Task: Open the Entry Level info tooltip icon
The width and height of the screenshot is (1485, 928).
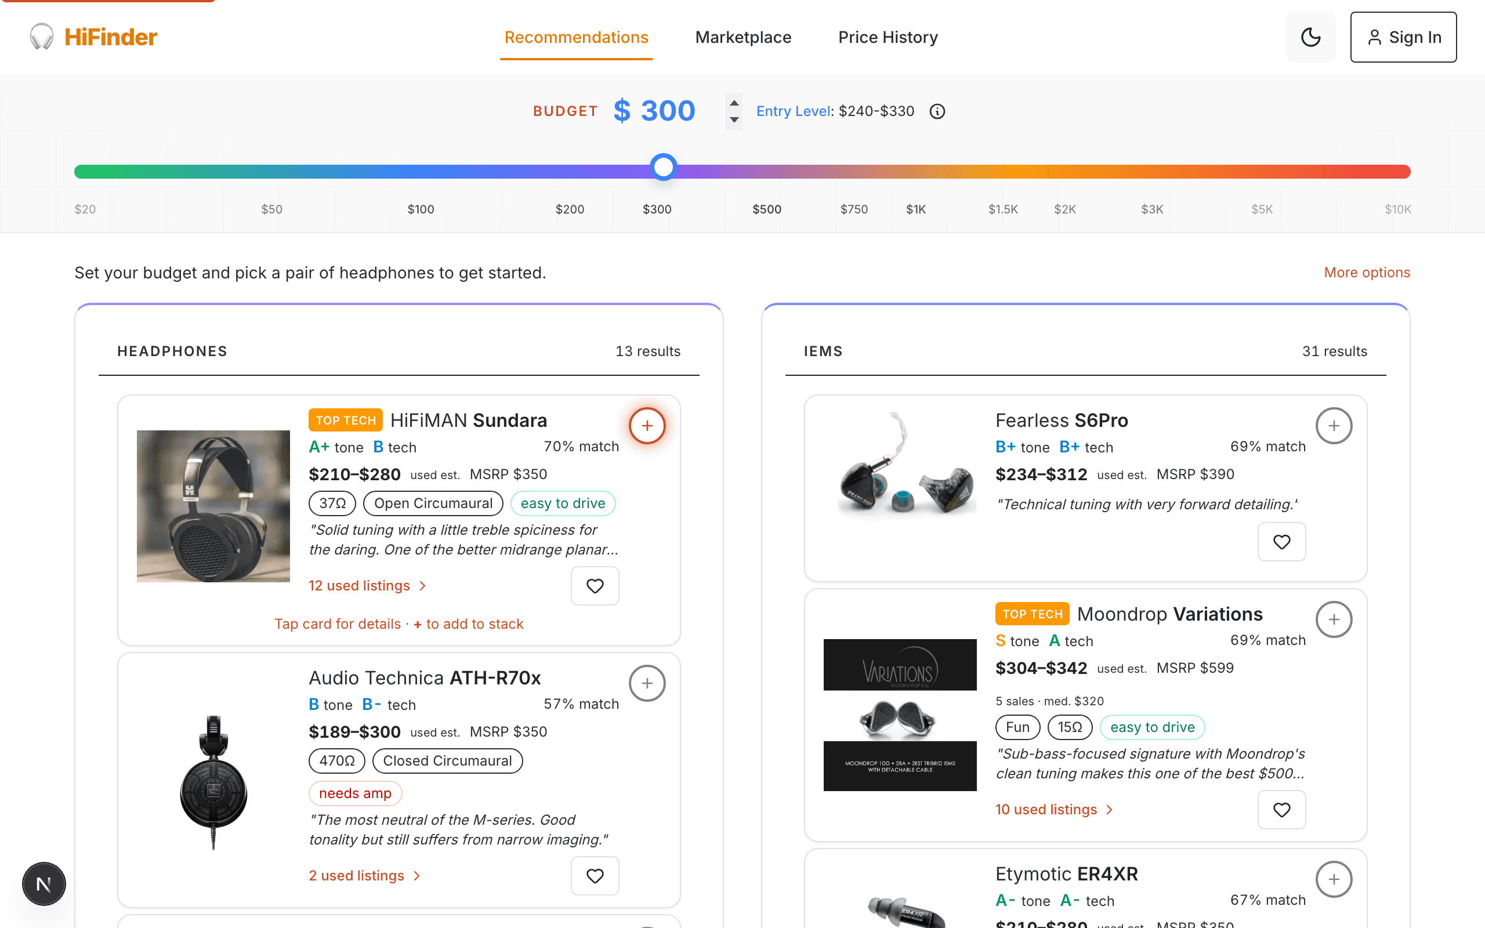Action: tap(937, 111)
